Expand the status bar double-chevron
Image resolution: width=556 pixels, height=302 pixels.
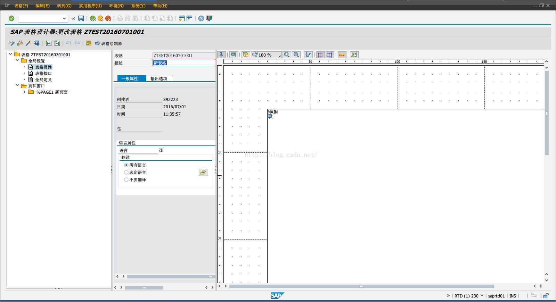pyautogui.click(x=448, y=296)
